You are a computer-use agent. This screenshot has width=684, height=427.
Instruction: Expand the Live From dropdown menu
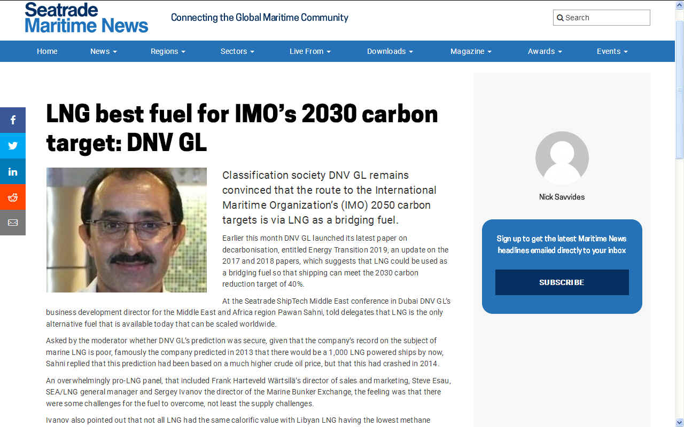[x=310, y=51]
